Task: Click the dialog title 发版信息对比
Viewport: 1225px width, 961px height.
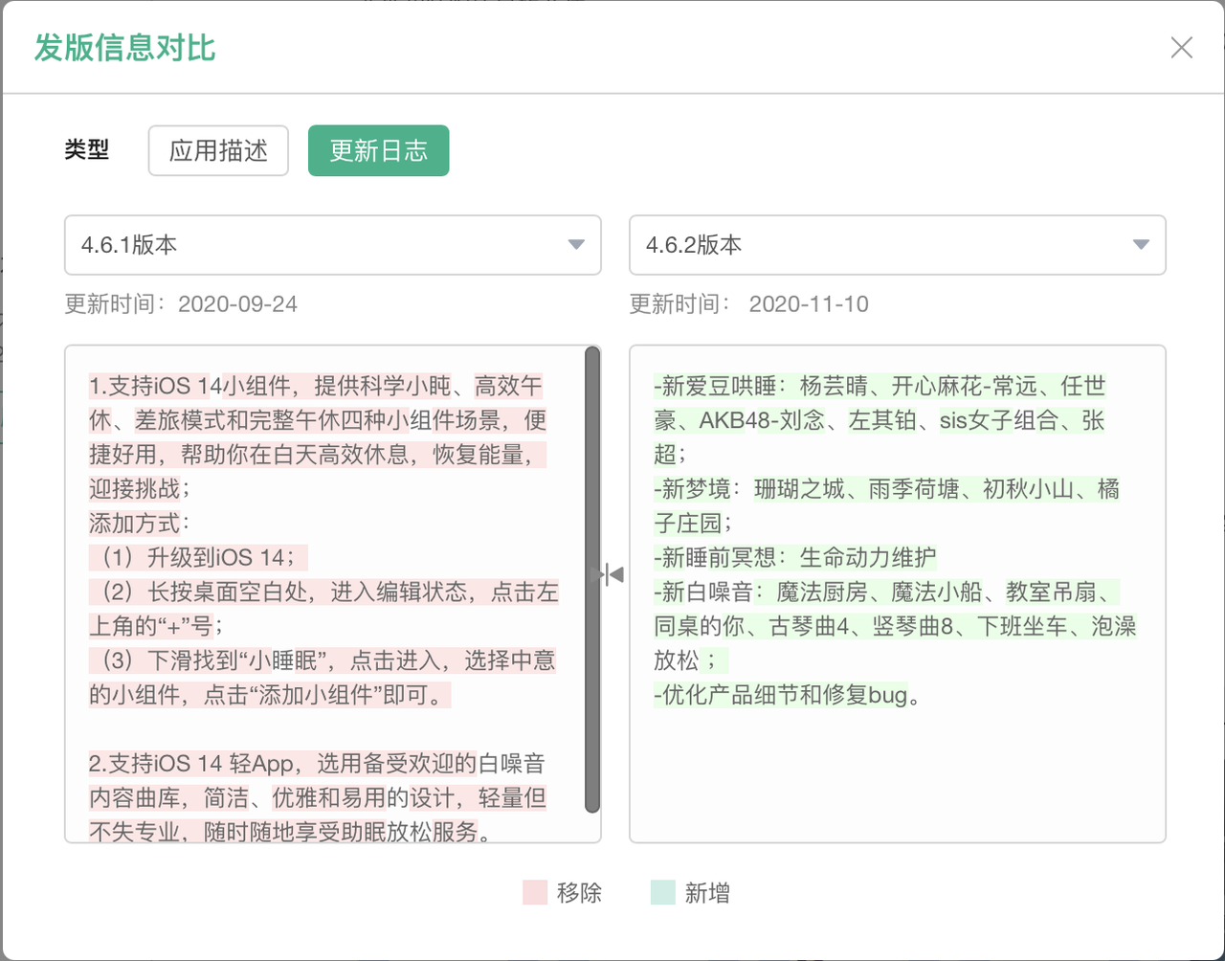Action: click(123, 47)
